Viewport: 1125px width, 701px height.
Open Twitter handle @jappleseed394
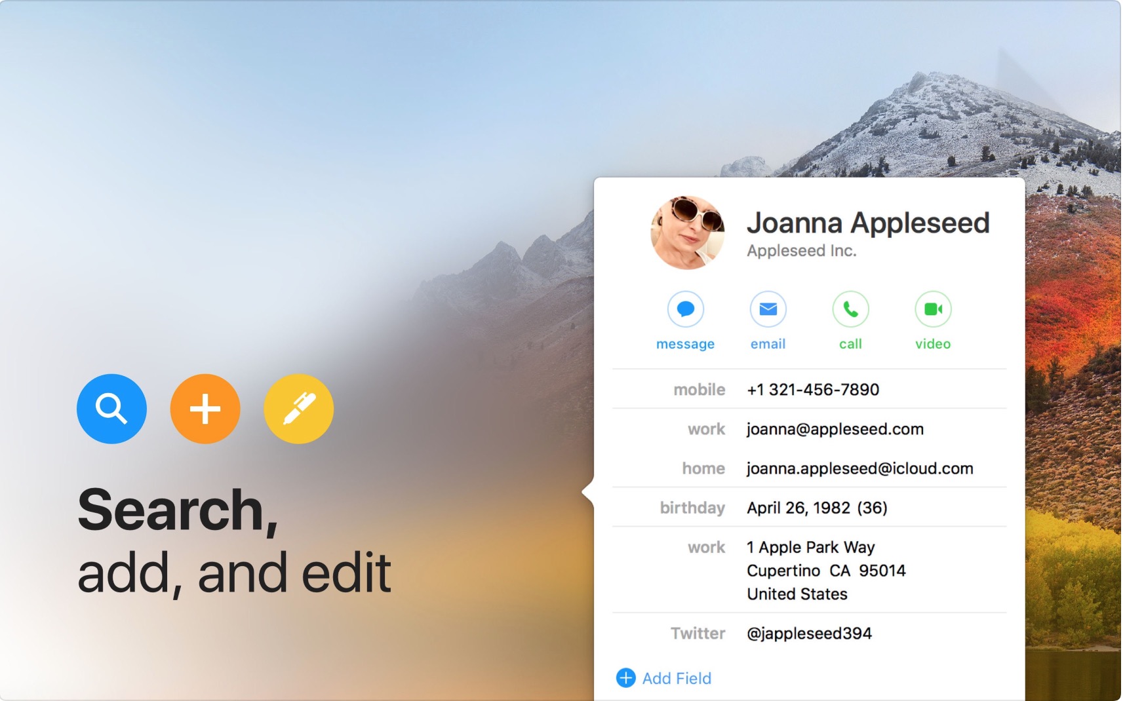[810, 634]
